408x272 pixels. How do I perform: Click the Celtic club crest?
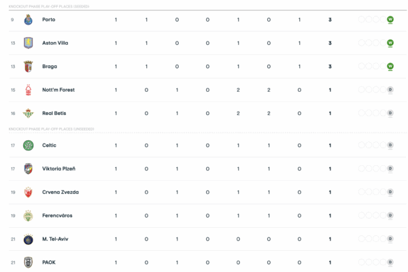28,146
